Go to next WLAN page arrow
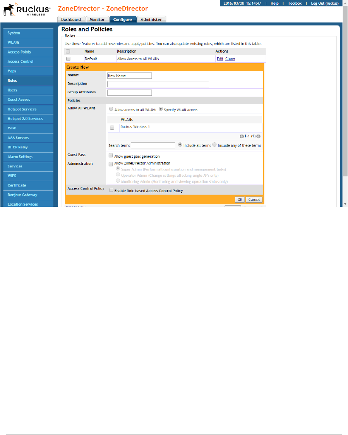The height and width of the screenshot is (435, 348). click(258, 136)
